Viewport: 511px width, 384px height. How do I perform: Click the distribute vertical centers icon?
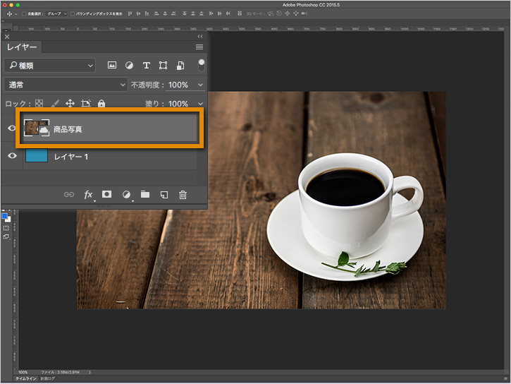(193, 13)
